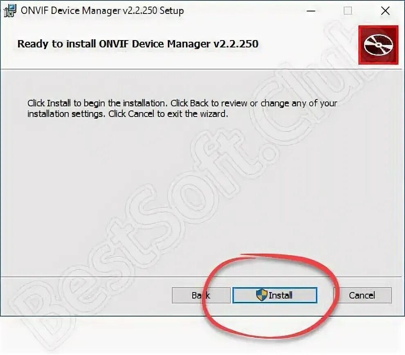Screen dimensions: 405x355
Task: Click the 'Ready to install ONVIF Device Manager' heading
Action: point(138,44)
